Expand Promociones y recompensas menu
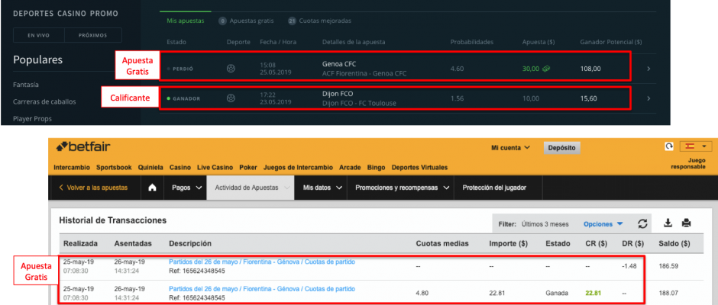 (x=401, y=188)
